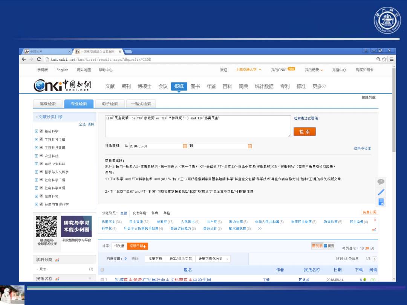Select the 博硕士 database menu item
The width and height of the screenshot is (407, 305).
click(x=144, y=86)
